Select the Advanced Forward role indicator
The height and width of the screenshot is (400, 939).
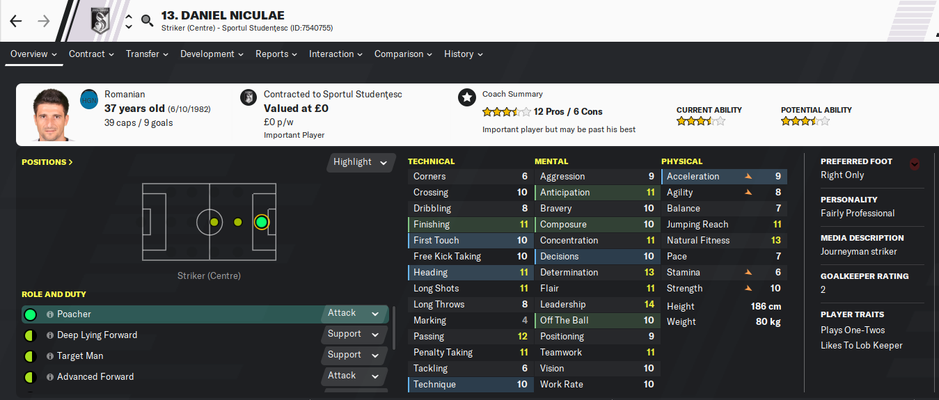(x=30, y=377)
